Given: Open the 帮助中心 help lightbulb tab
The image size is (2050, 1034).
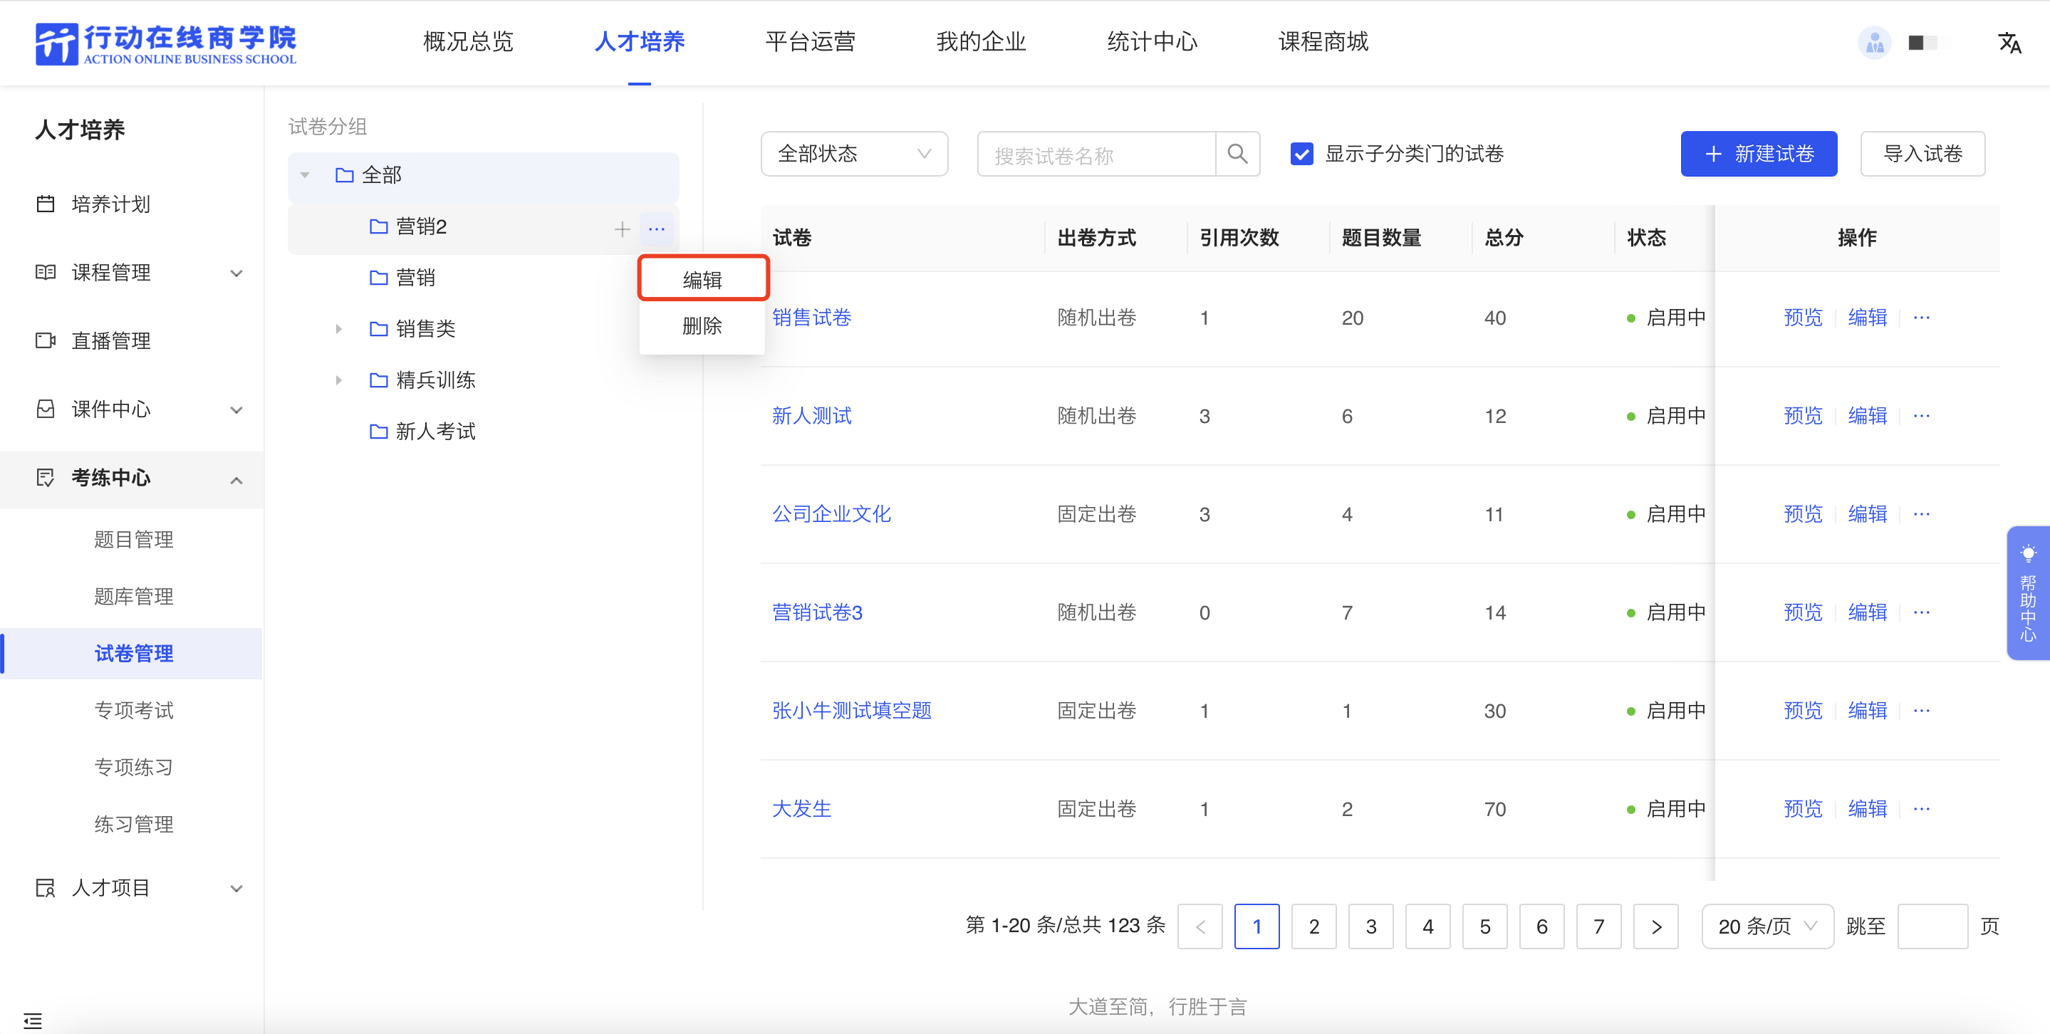Looking at the screenshot, I should pos(2028,593).
